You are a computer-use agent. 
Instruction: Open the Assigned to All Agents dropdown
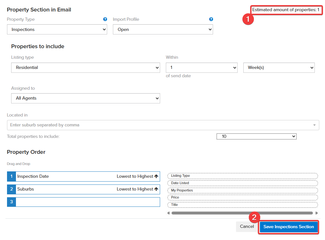coord(85,98)
